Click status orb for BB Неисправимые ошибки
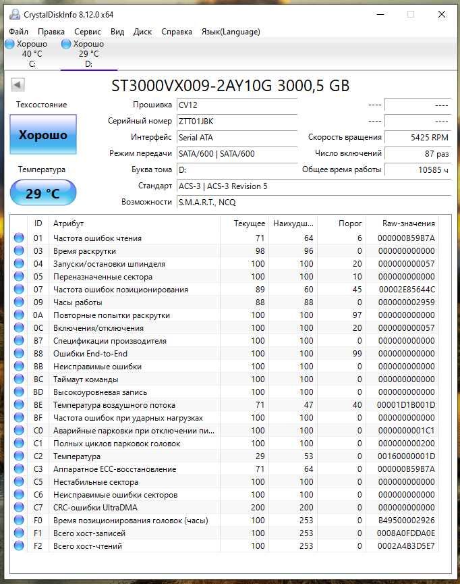 pyautogui.click(x=19, y=366)
